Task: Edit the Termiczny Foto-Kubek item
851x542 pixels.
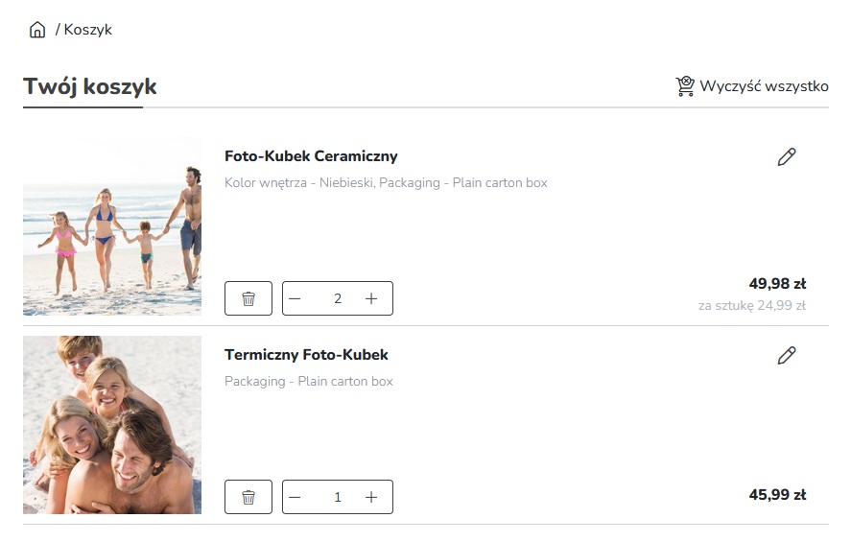Action: click(x=787, y=356)
